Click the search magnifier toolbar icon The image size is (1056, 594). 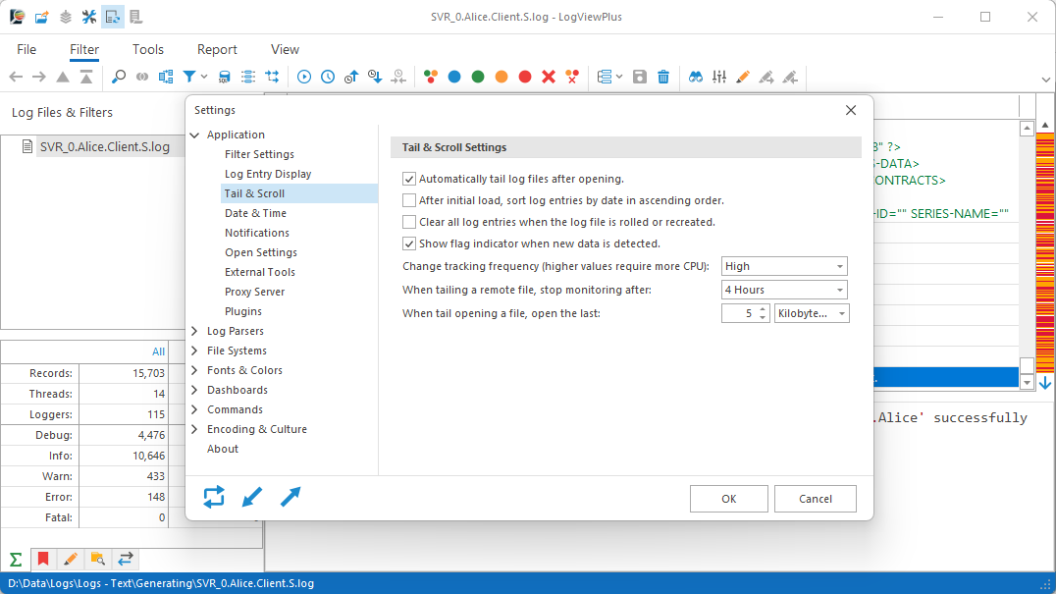[x=119, y=77]
